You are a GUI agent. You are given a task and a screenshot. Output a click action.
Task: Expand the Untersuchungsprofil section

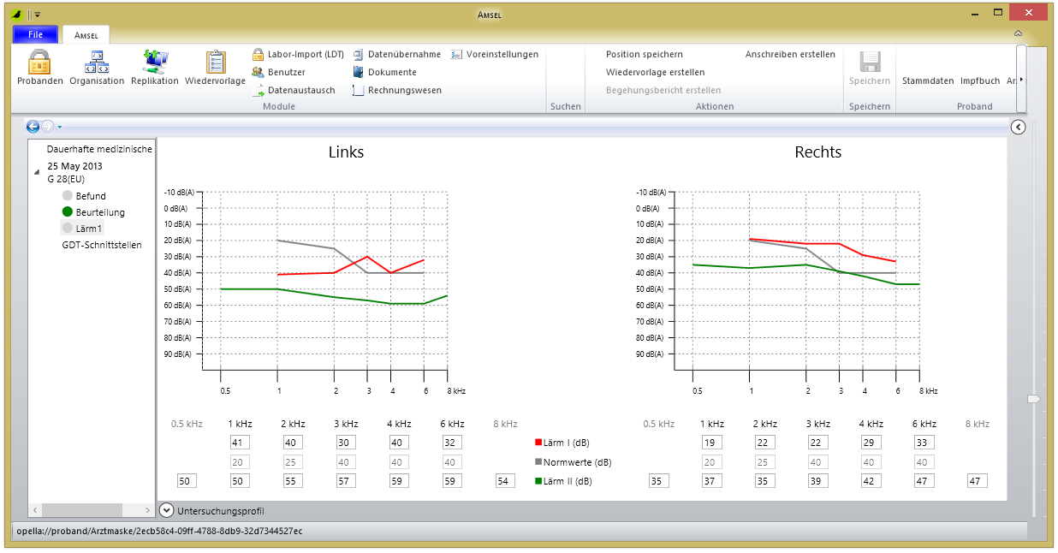click(x=167, y=511)
